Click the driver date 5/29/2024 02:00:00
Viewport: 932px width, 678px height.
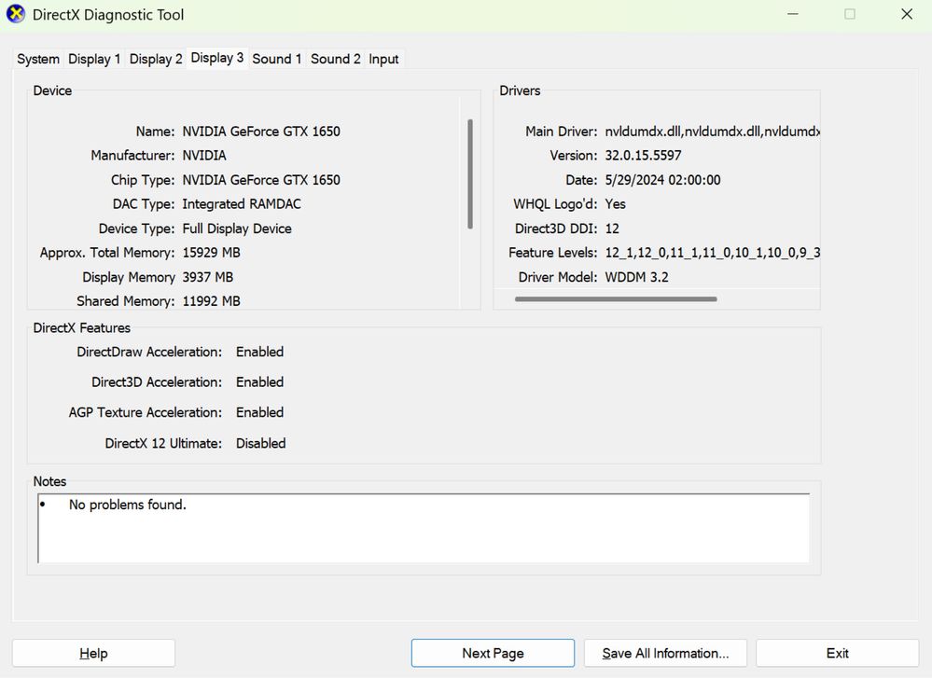click(662, 180)
